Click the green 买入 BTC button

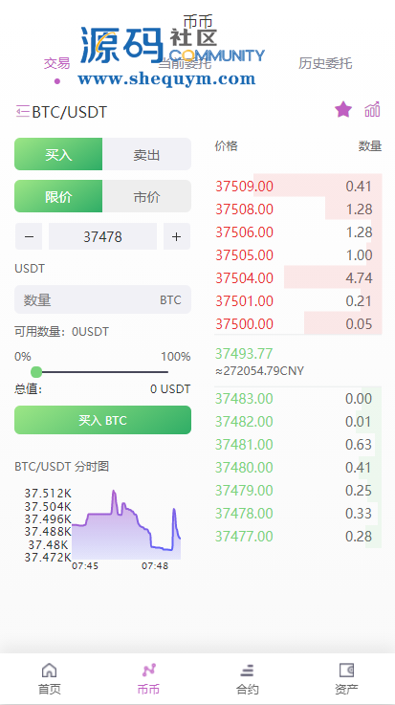pos(103,420)
